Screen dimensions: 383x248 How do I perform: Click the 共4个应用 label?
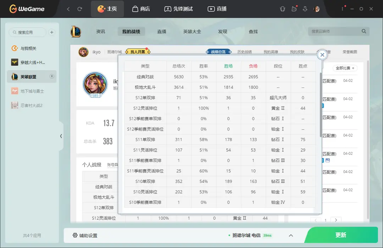click(x=32, y=236)
